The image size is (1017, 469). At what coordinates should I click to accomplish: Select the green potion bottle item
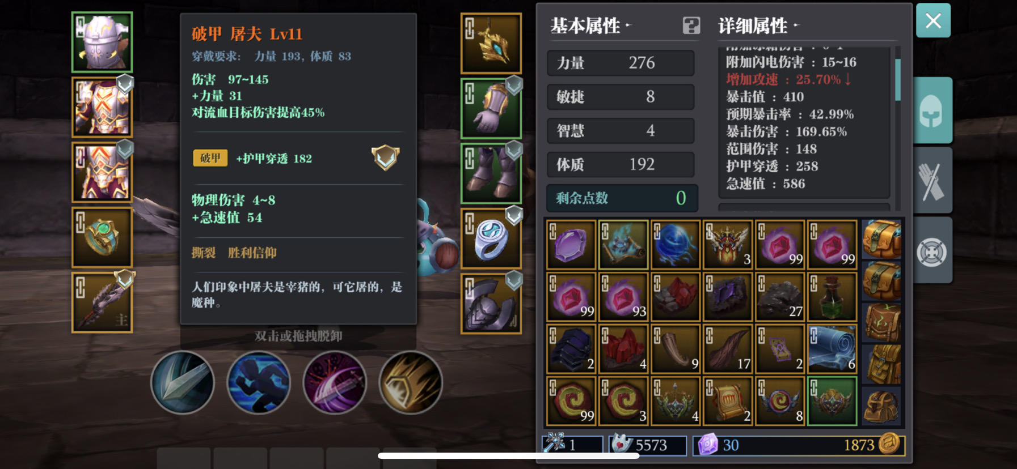click(832, 297)
